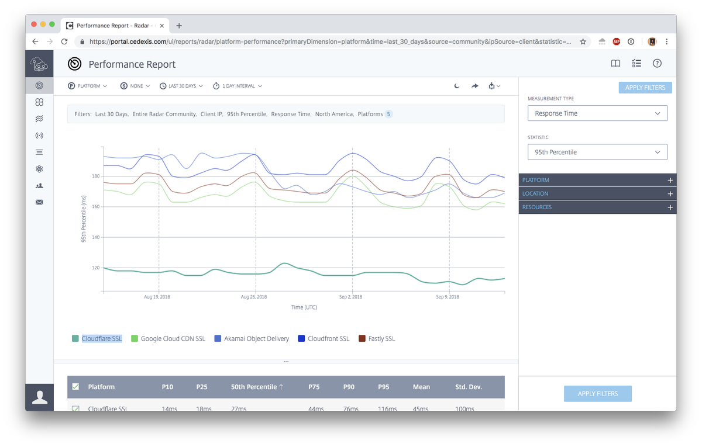
Task: Click the Cloudflare SSL platform name cell
Action: (x=108, y=408)
